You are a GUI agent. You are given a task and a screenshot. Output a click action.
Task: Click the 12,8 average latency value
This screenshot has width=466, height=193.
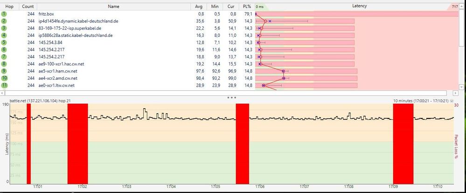(x=200, y=42)
